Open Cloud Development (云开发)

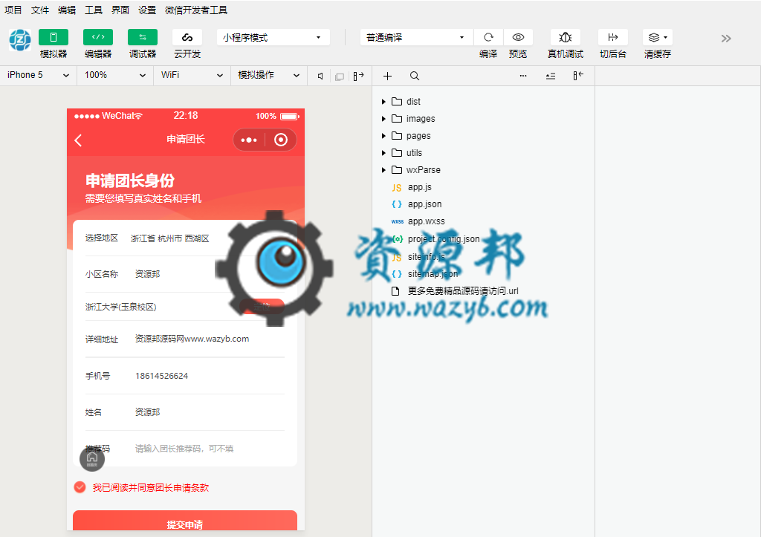coord(187,37)
